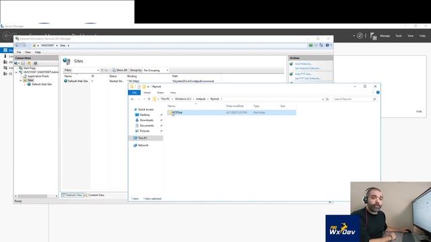The image size is (431, 242).
Task: Open the Group by No Grouping dropdown
Action: (156, 70)
